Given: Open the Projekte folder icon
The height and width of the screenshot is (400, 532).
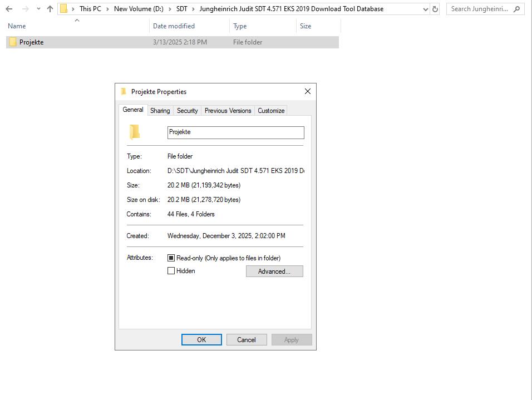Looking at the screenshot, I should (x=12, y=42).
